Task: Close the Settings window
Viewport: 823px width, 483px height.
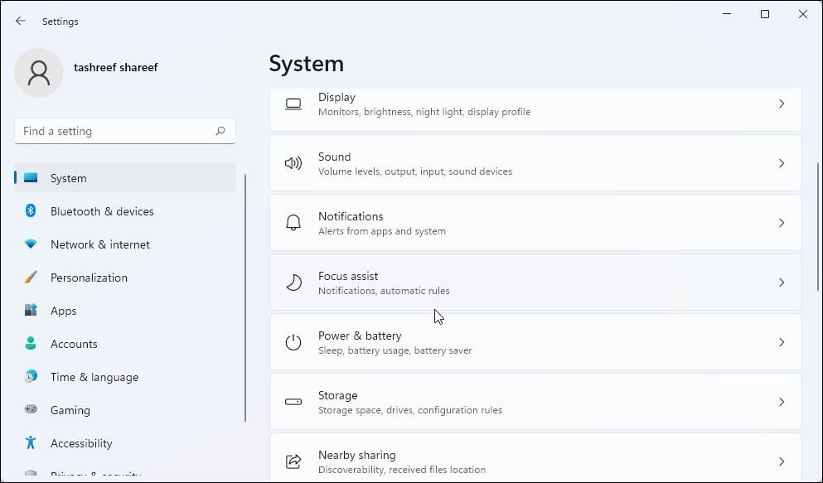Action: [x=802, y=14]
